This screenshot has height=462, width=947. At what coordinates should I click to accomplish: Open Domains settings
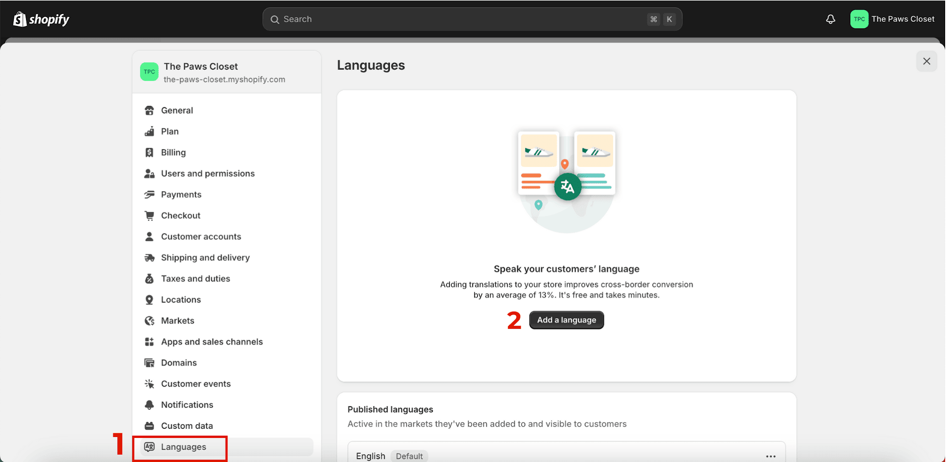pyautogui.click(x=227, y=363)
